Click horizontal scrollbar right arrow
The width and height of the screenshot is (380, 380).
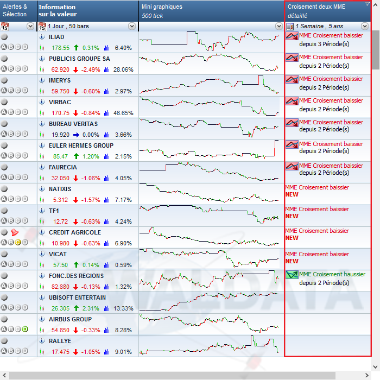(367, 376)
